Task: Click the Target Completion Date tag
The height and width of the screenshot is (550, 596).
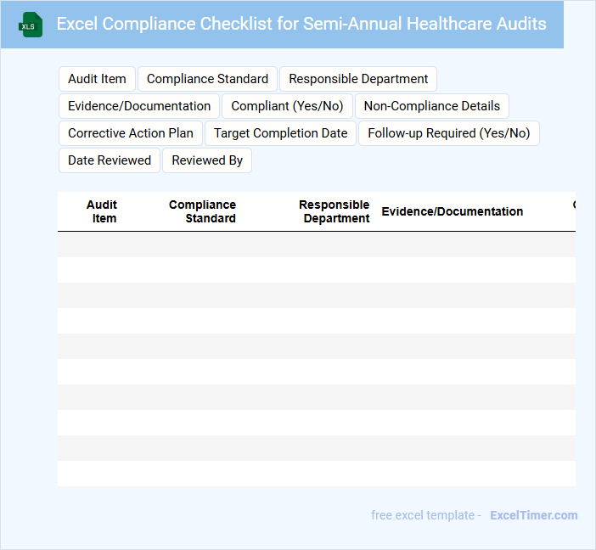Action: point(280,133)
